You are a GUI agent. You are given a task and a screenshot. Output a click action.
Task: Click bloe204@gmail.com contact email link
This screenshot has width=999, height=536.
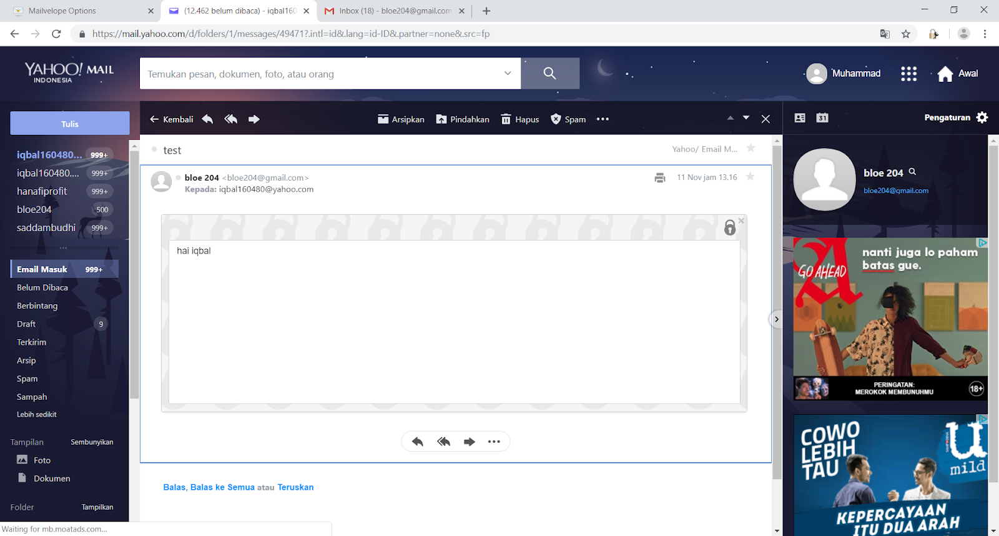(x=896, y=191)
